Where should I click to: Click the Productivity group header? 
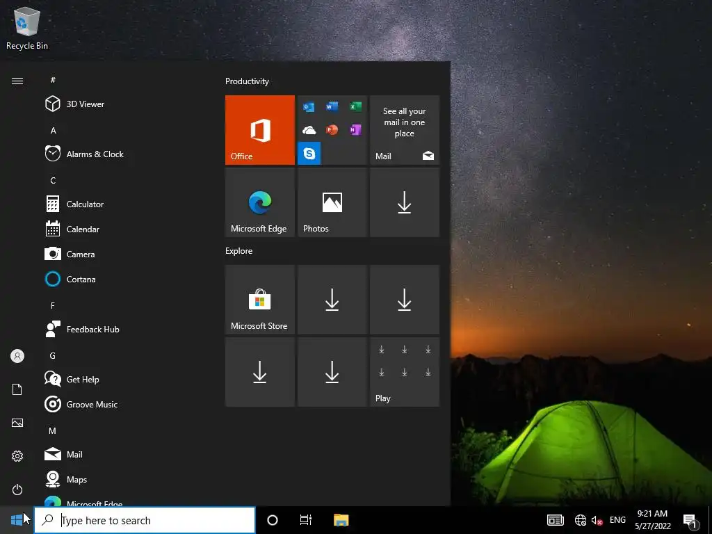(247, 81)
